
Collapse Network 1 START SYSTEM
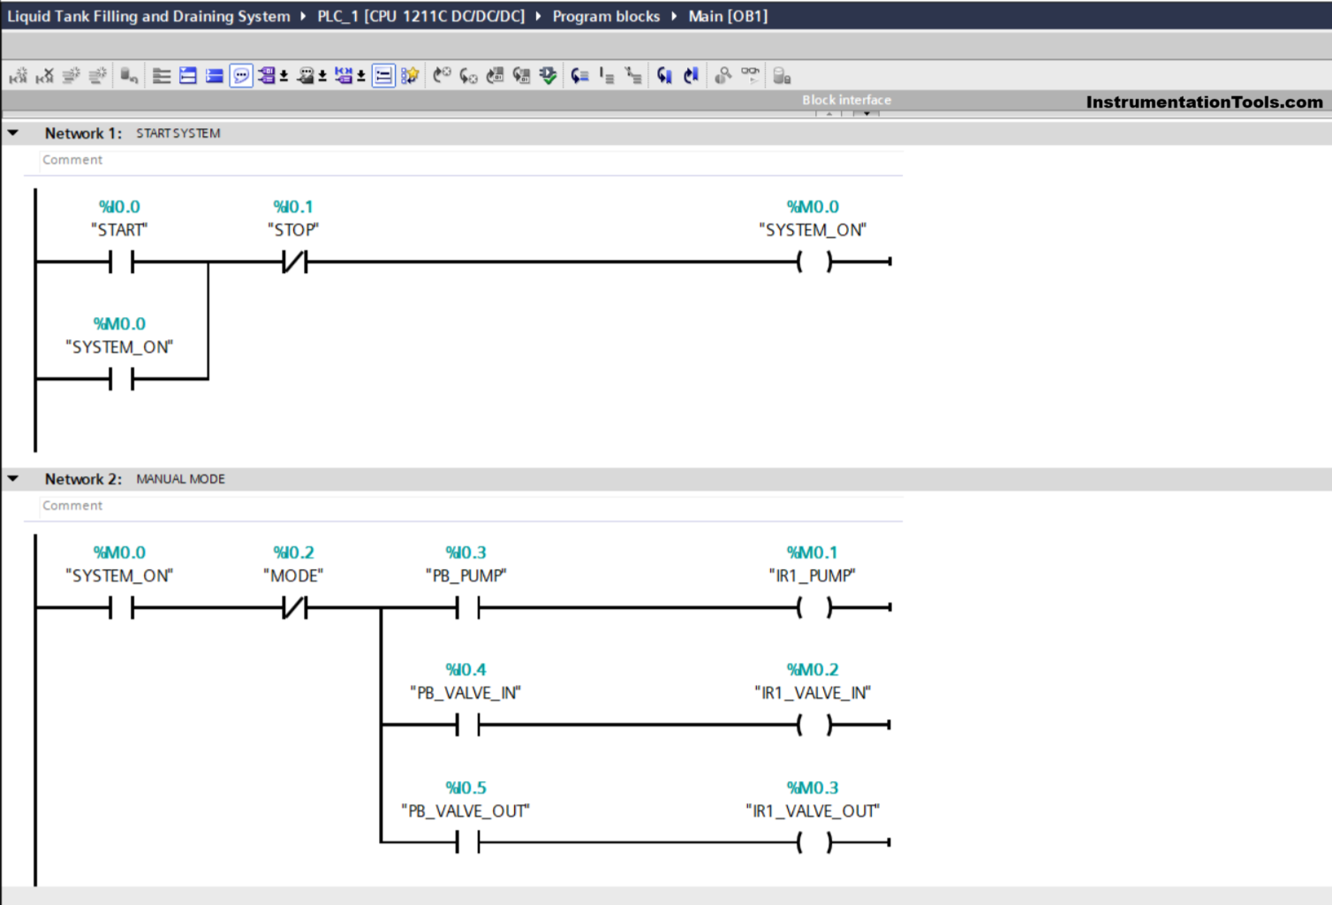[13, 133]
